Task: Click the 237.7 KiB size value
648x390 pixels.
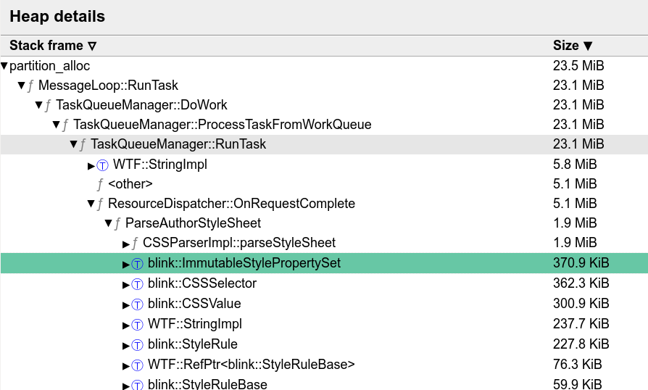Action: (x=581, y=323)
